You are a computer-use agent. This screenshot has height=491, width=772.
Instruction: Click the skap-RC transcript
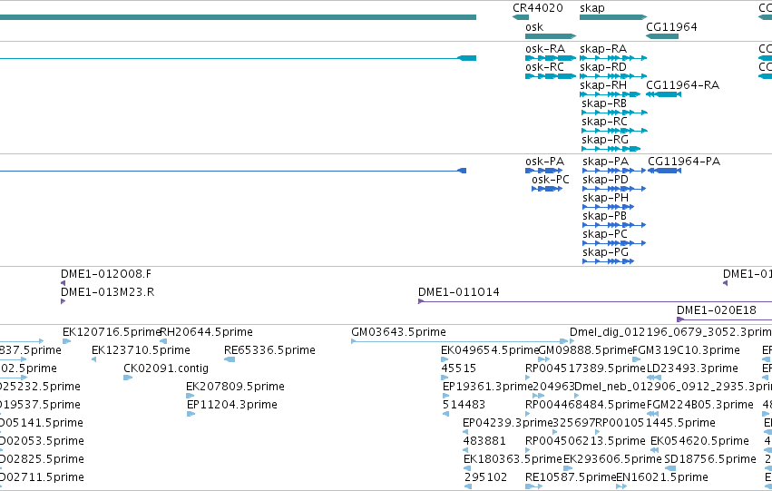[x=614, y=131]
